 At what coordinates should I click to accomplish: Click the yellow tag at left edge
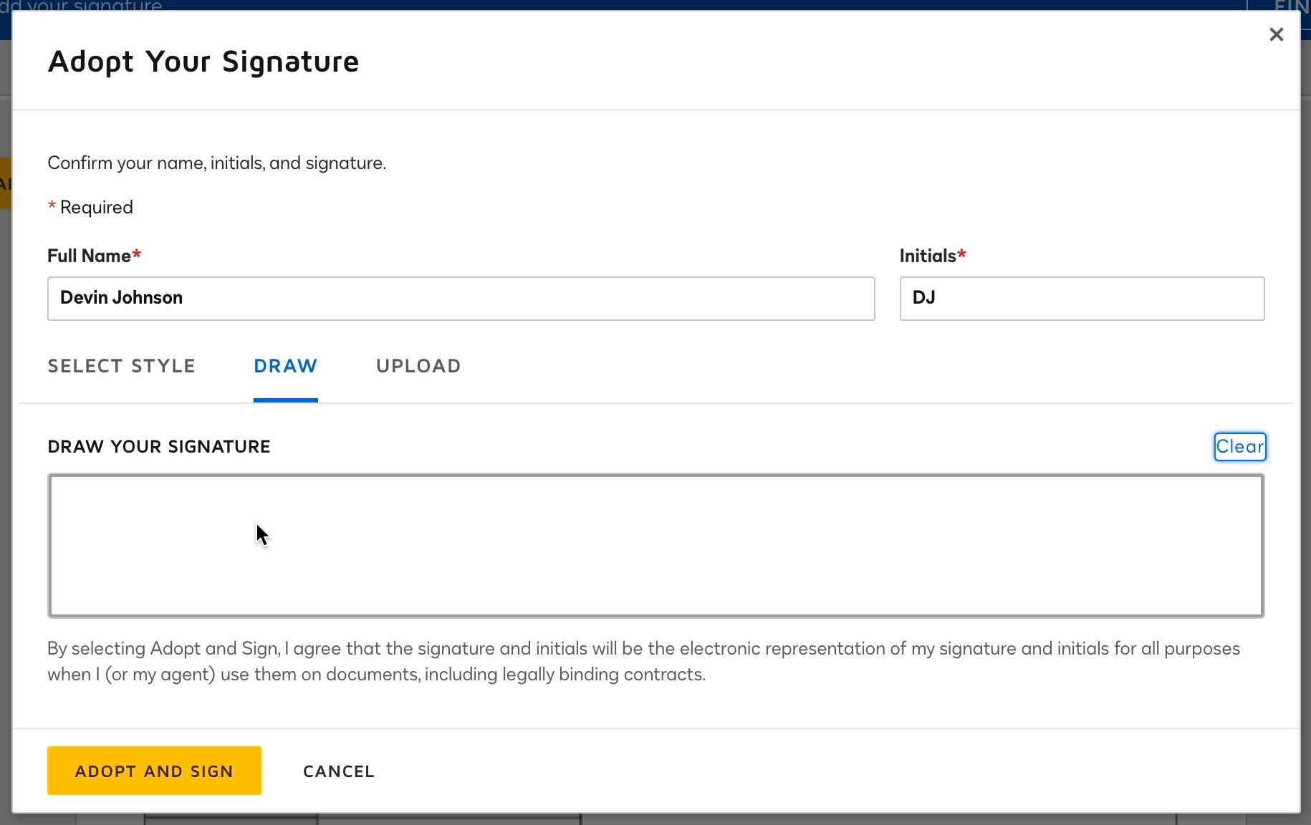coord(5,183)
